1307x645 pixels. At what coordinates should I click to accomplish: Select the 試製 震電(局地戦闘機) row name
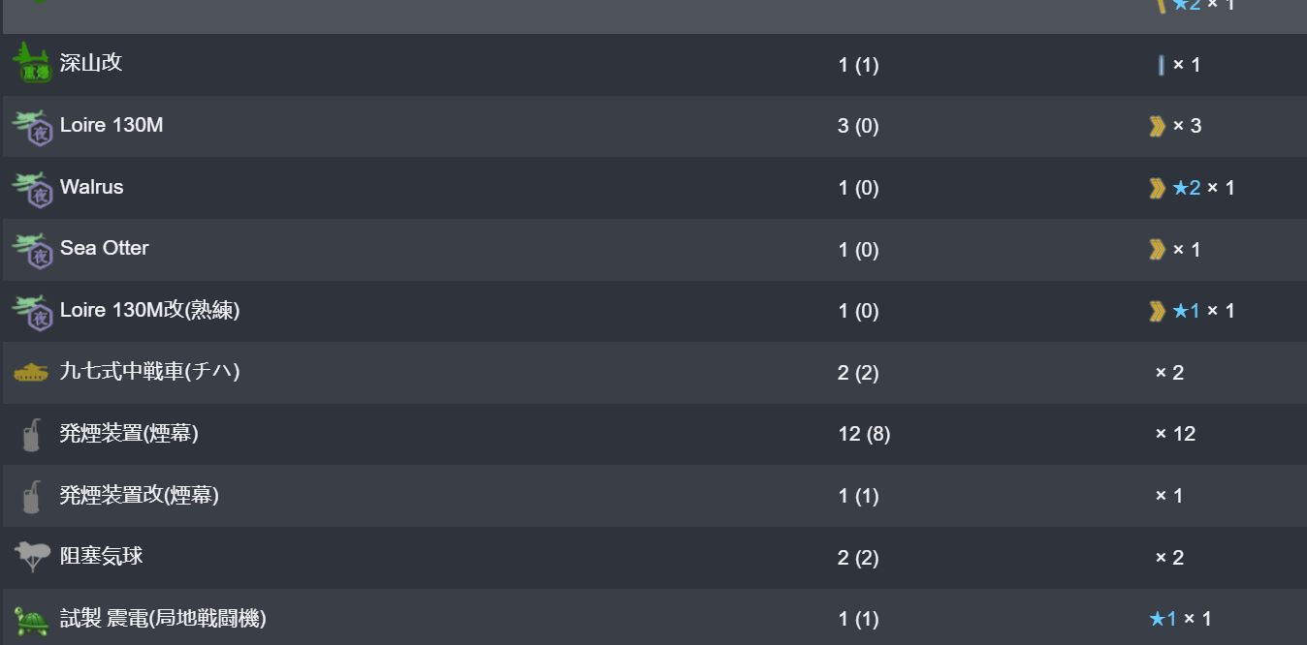tap(163, 618)
